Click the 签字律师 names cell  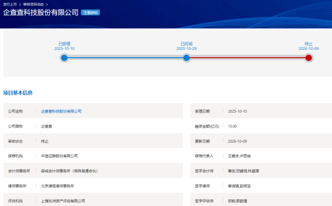point(239,186)
